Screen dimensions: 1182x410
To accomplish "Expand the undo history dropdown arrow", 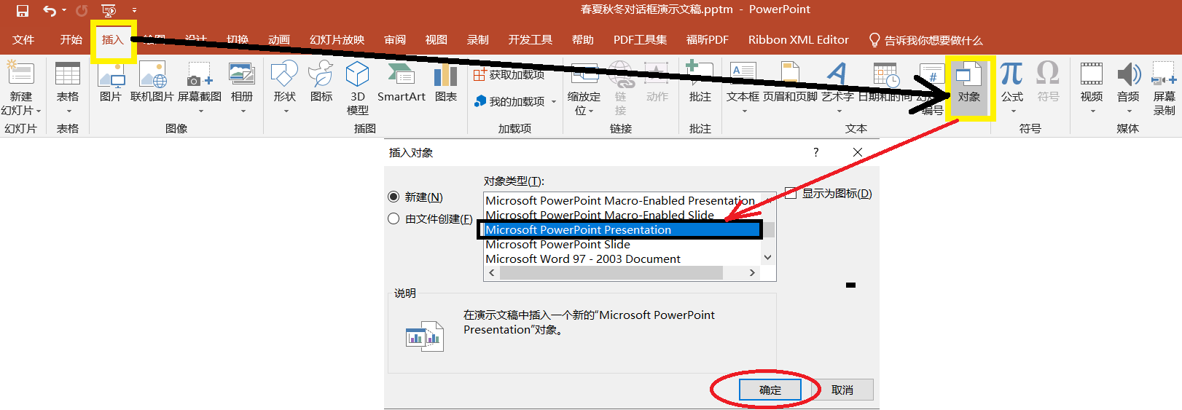I will click(64, 10).
